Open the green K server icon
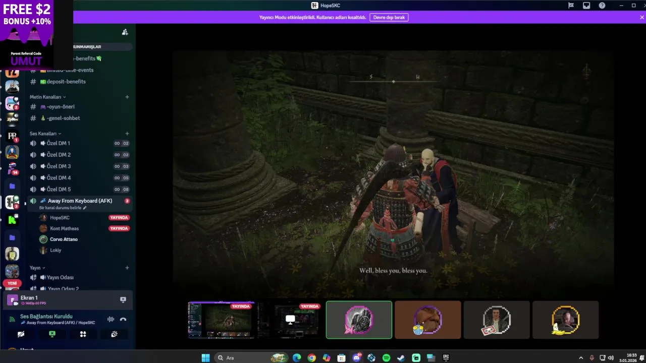Image resolution: width=646 pixels, height=363 pixels. (x=12, y=220)
